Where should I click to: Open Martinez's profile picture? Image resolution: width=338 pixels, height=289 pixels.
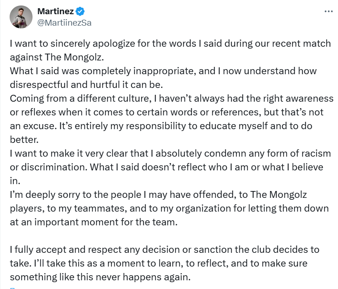[x=21, y=17]
